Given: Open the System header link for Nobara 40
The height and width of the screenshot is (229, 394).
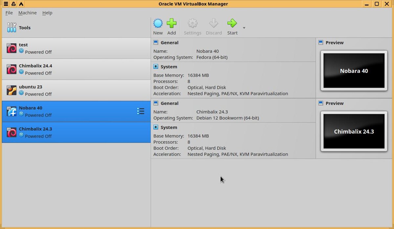Looking at the screenshot, I should [169, 67].
